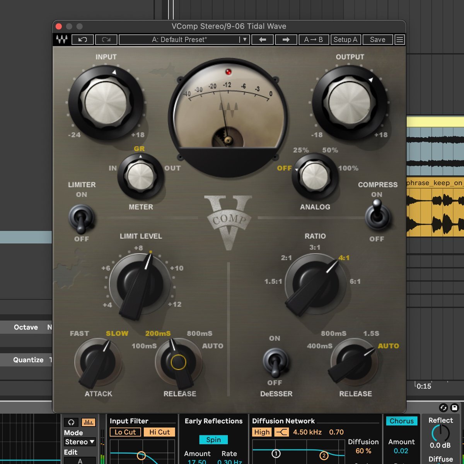Adjust the OUTPUT knob
Image resolution: width=464 pixels, height=464 pixels.
(350, 102)
